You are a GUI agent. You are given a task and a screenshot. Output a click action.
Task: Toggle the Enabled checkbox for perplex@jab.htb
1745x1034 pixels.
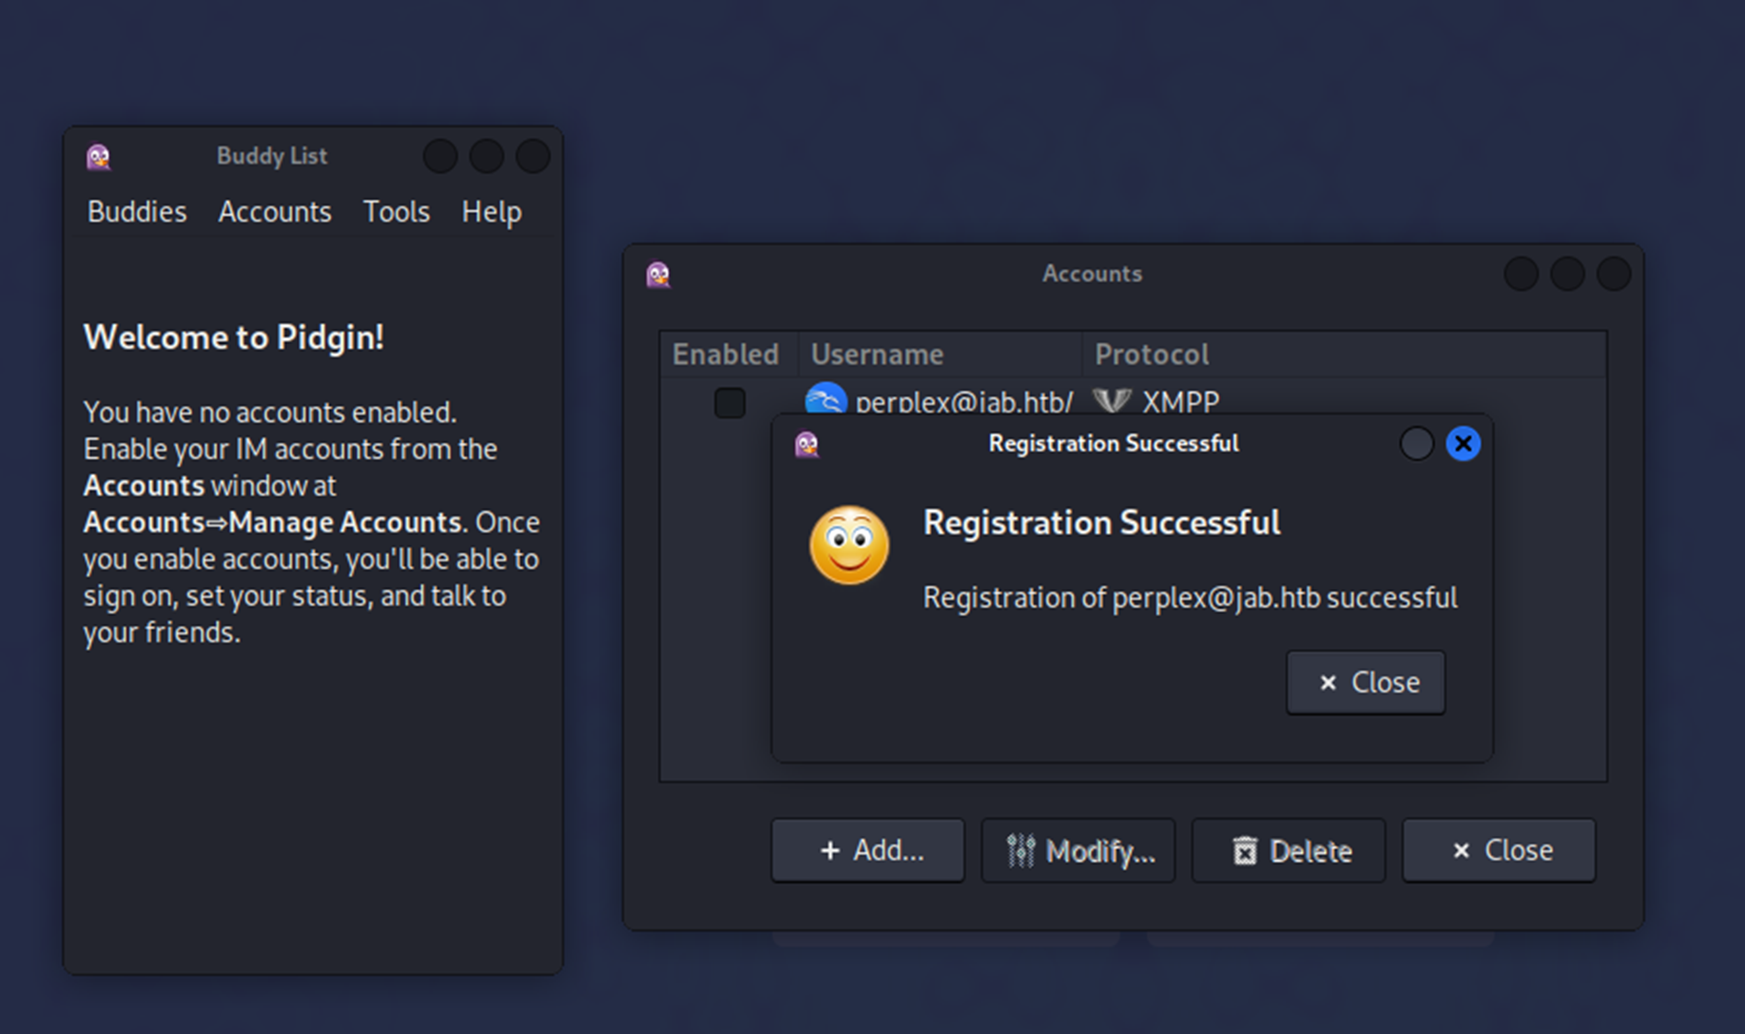tap(730, 403)
